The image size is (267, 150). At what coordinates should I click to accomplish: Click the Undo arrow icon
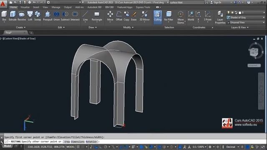point(34,2)
